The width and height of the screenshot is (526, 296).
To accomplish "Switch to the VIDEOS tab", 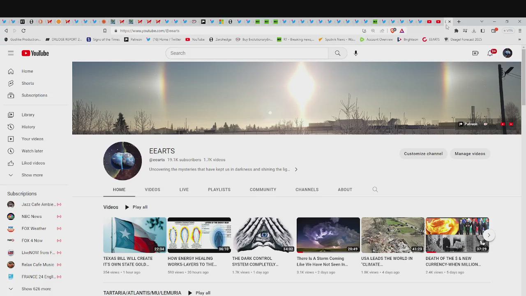I will pyautogui.click(x=152, y=190).
